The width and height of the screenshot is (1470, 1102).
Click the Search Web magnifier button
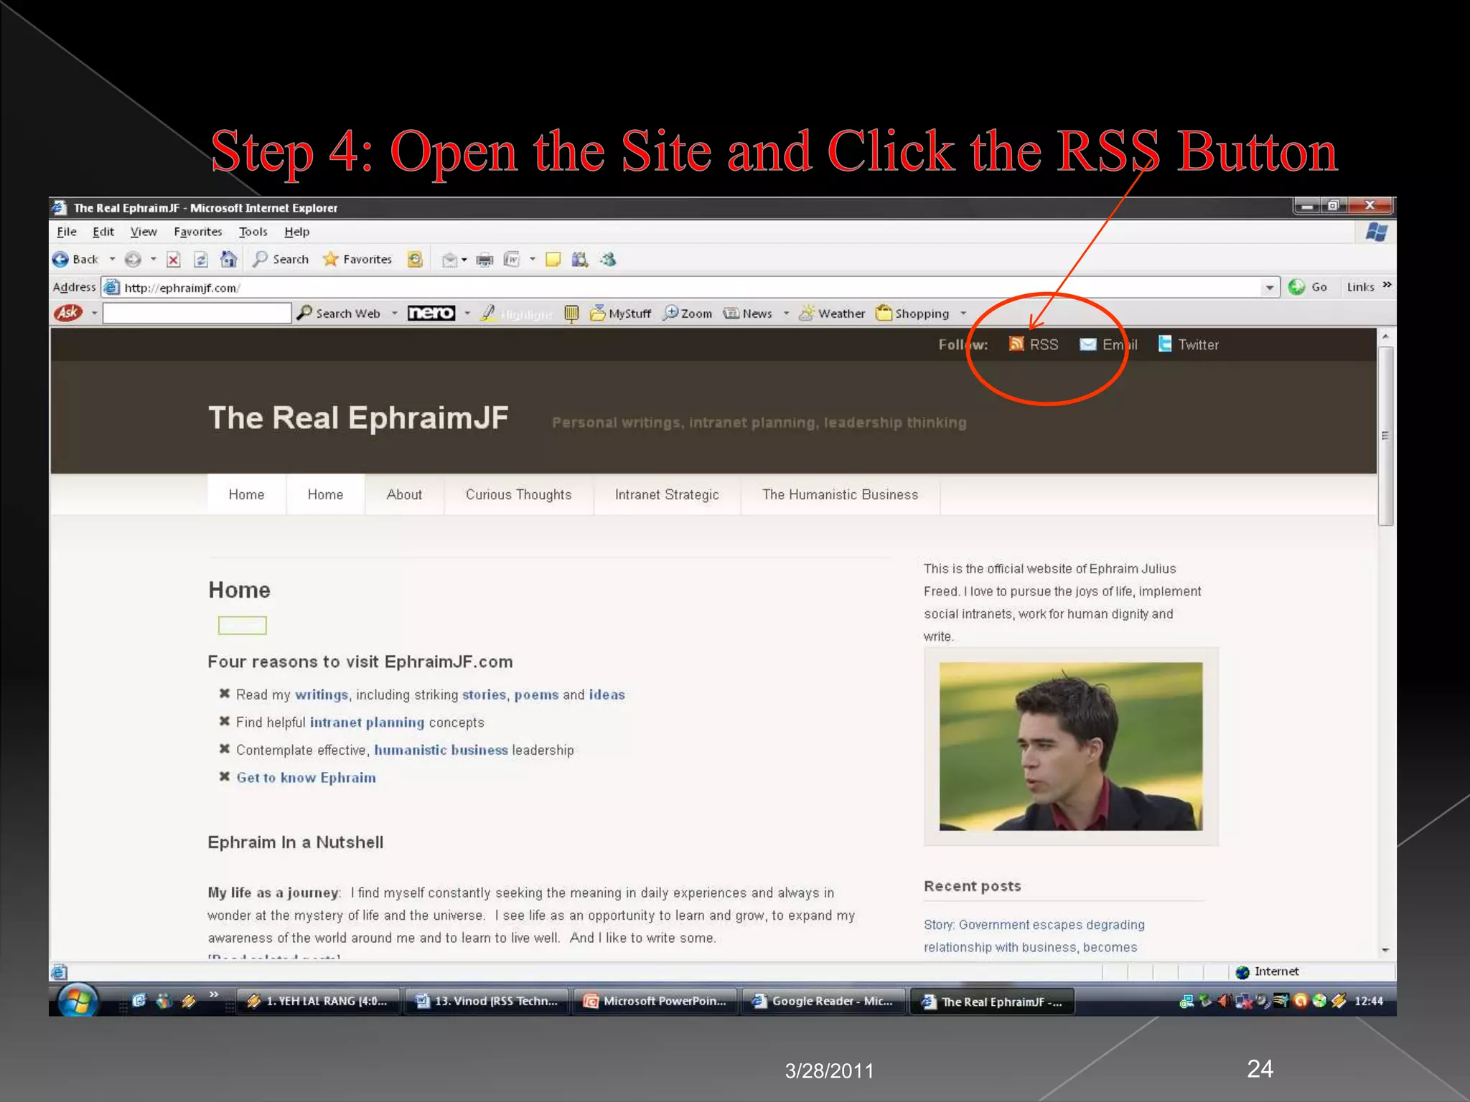(339, 313)
